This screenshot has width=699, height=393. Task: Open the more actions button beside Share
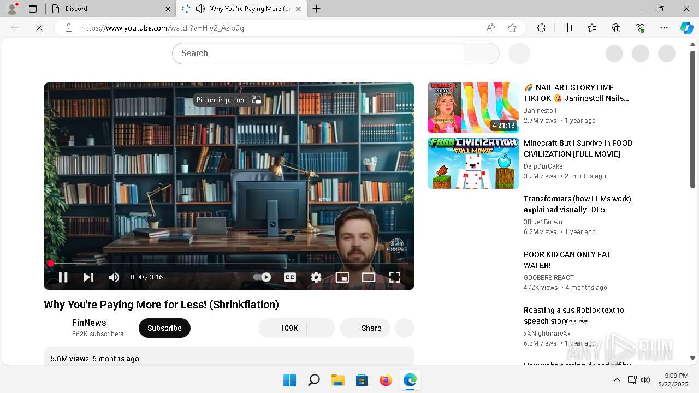click(x=405, y=328)
